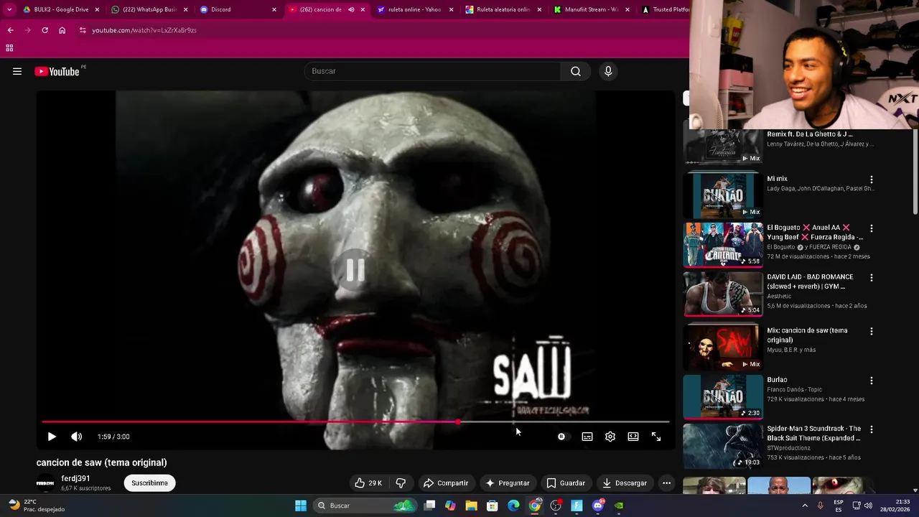Open the taskbar weather widget
This screenshot has width=919, height=517.
[x=36, y=506]
